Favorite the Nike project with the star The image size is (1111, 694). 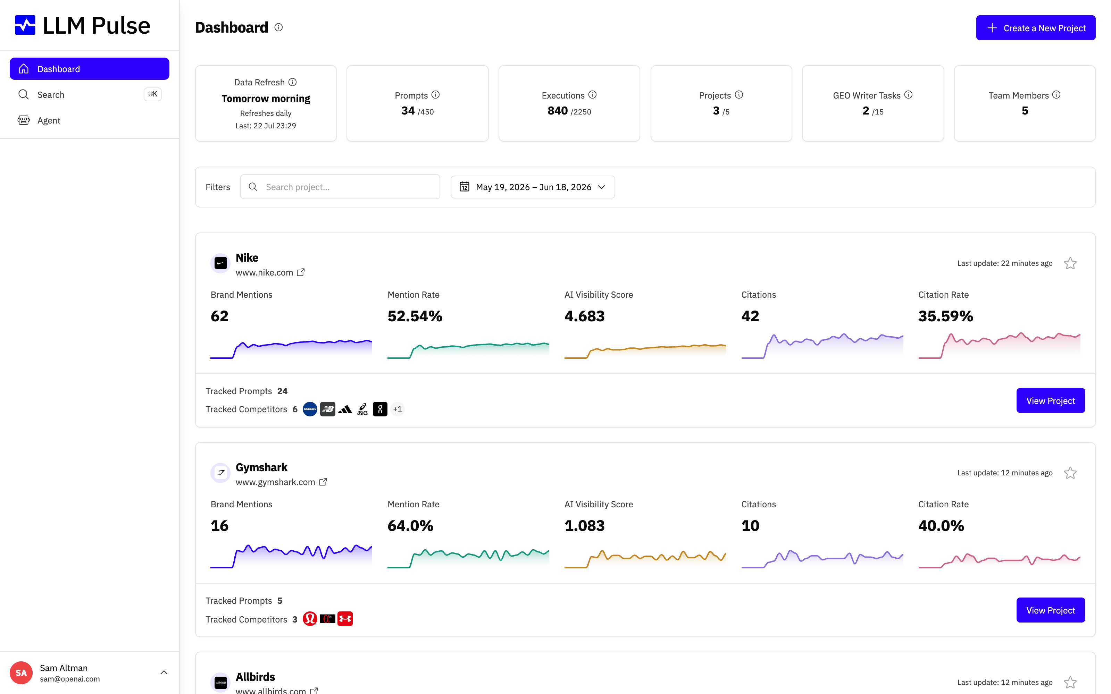pyautogui.click(x=1070, y=263)
